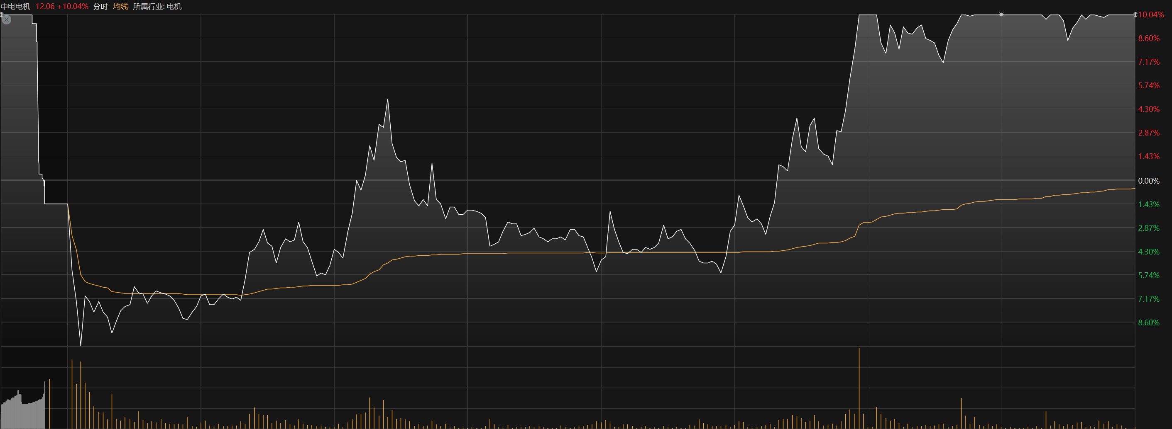Click the top-left vertical resize arrow handle
1172x429 pixels.
[2, 15]
